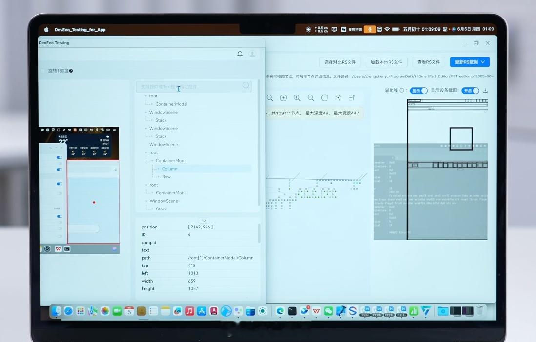The width and height of the screenshot is (536, 342).
Task: Reset the tree view with circular arrow icon
Action: (325, 98)
